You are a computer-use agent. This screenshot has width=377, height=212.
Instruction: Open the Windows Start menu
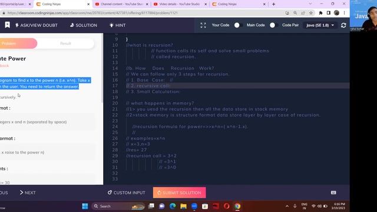85,206
